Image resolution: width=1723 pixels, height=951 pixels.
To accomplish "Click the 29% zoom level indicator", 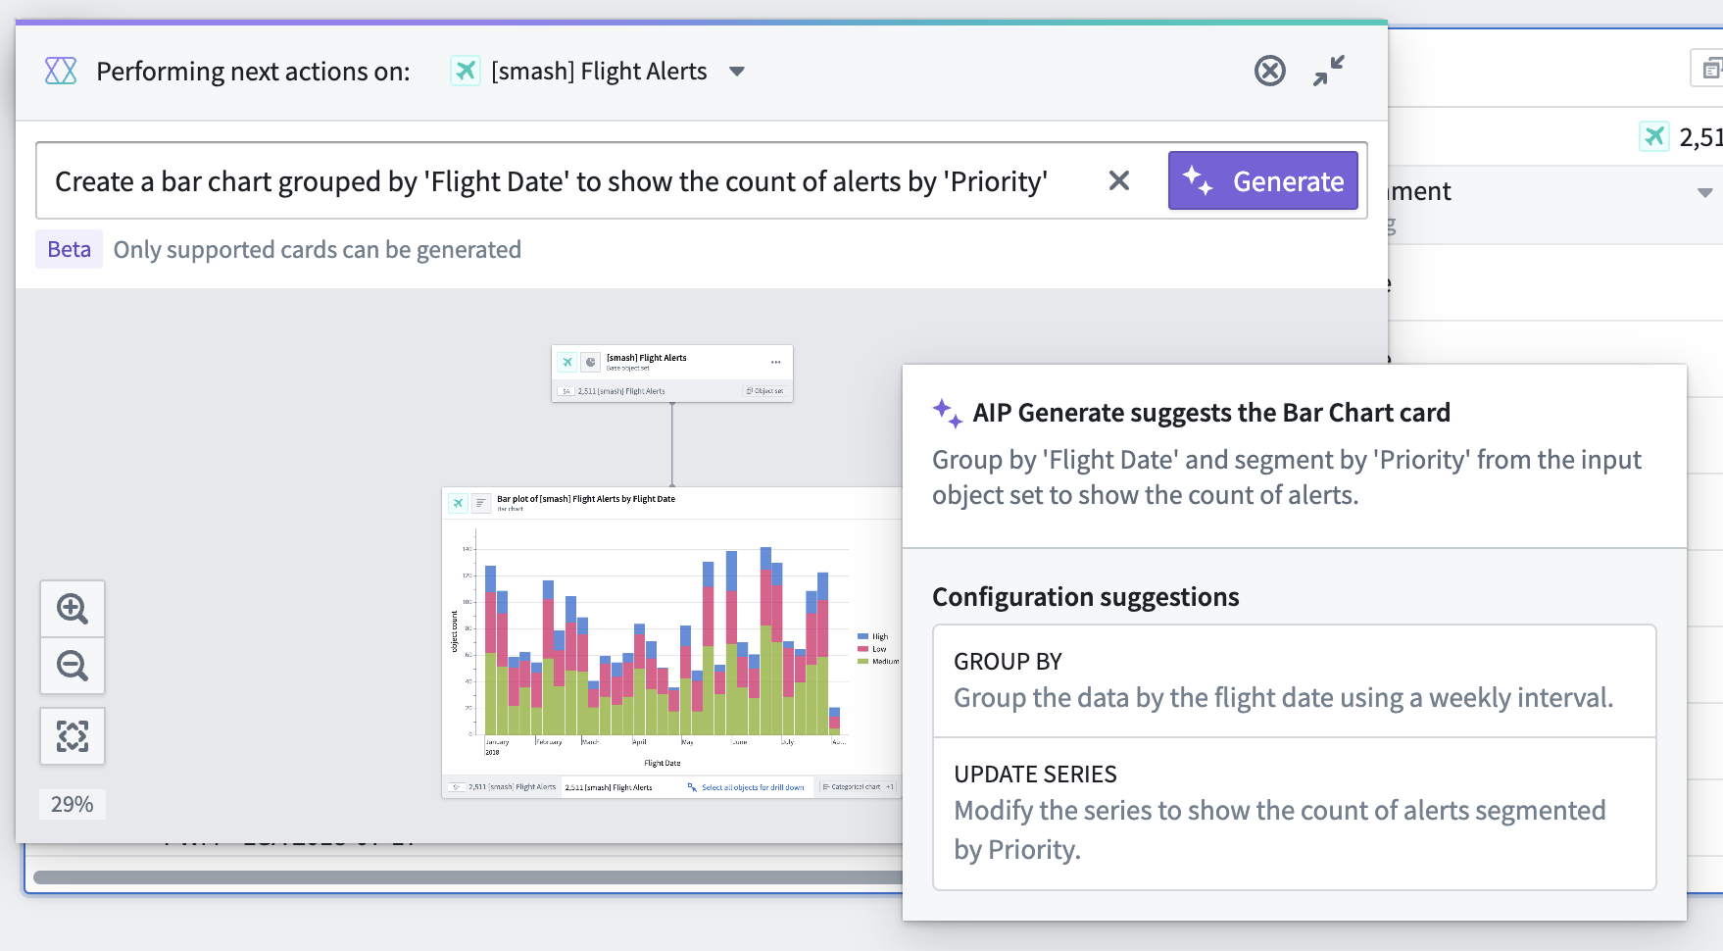I will point(73,804).
